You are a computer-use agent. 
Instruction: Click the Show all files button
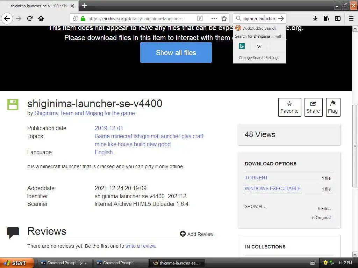tap(176, 53)
